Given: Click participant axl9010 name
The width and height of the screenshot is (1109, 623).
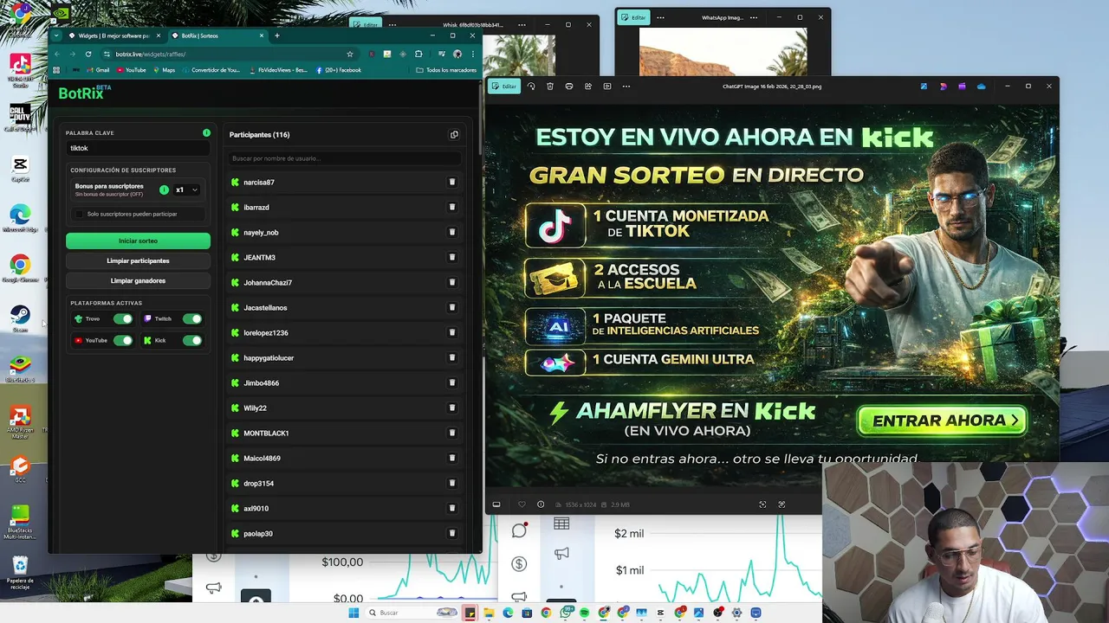Looking at the screenshot, I should (256, 508).
